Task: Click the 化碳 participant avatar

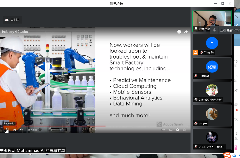Action: (x=212, y=66)
